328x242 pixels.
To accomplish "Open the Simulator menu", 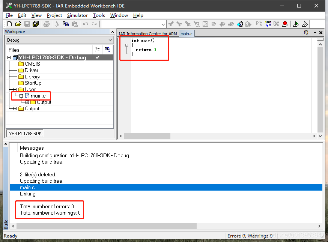I will pos(77,15).
